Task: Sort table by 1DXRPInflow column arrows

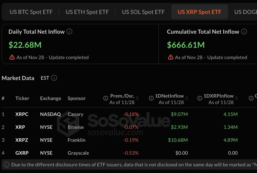Action: (237, 99)
